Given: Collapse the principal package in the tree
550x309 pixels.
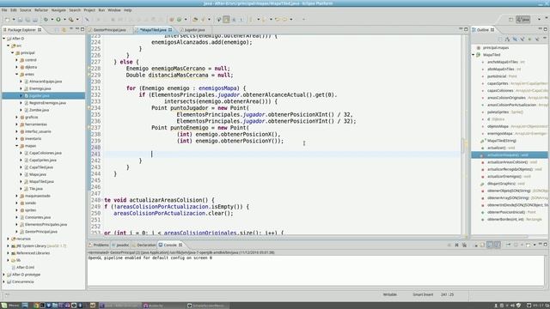Looking at the screenshot, I should [x=13, y=53].
